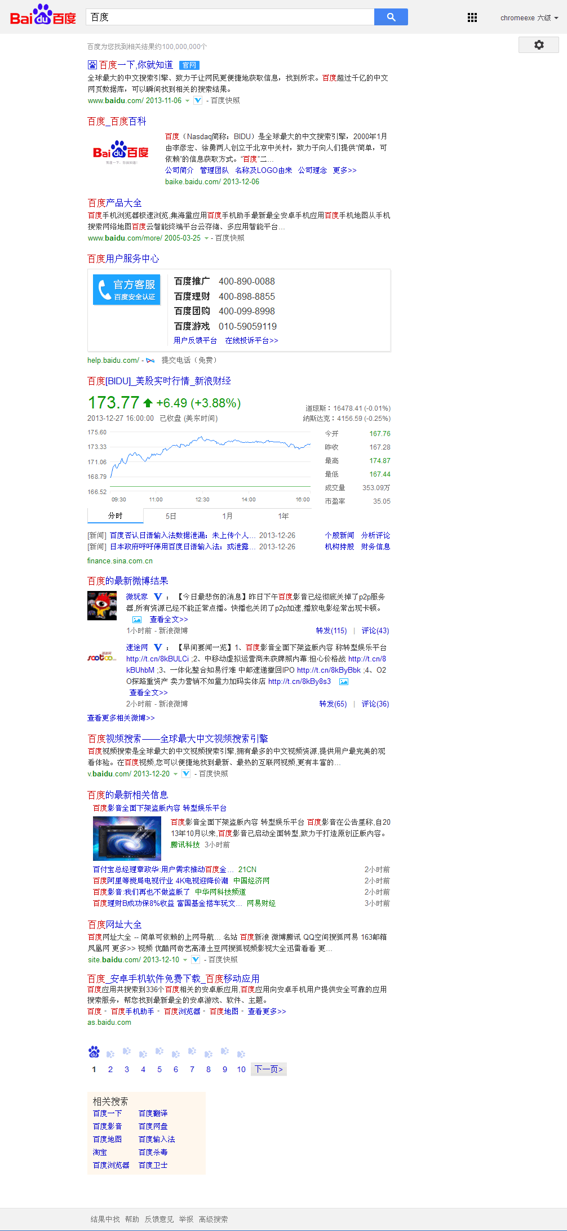
Task: Click the sootoo 速途网 logo avatar
Action: (x=102, y=657)
